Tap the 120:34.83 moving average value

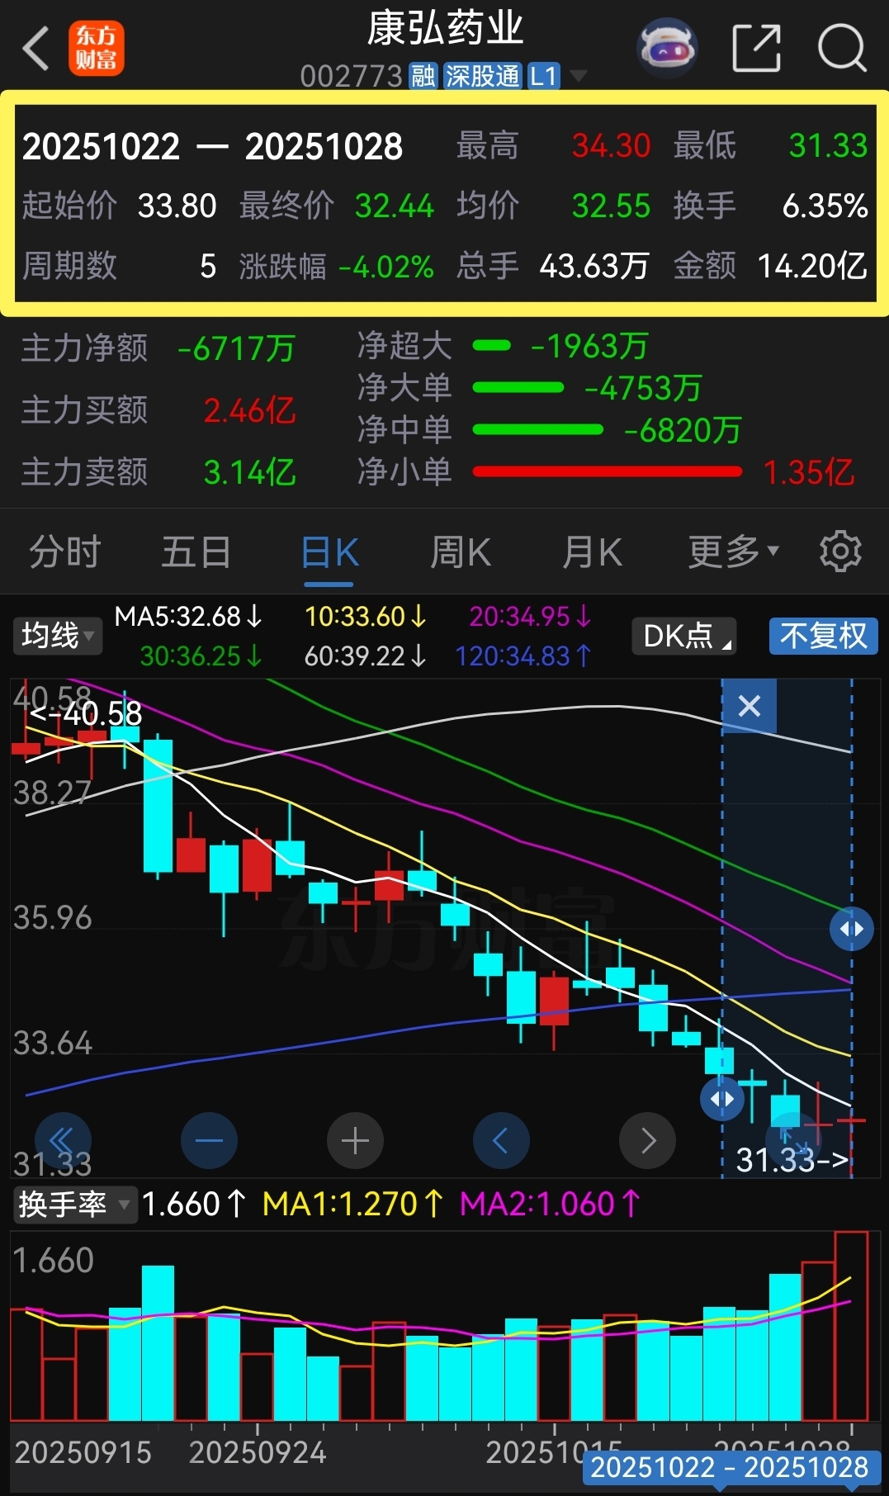tap(523, 656)
